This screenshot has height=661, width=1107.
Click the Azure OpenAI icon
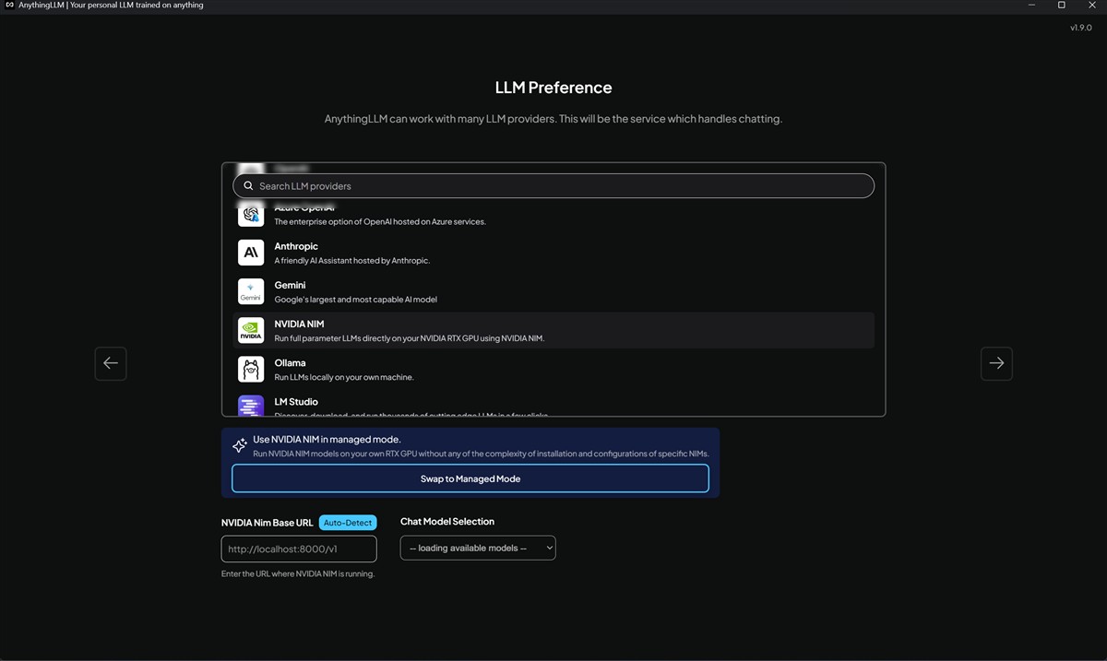point(251,216)
